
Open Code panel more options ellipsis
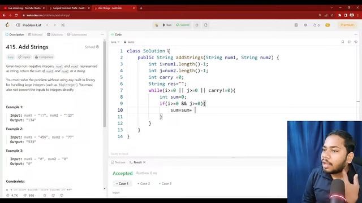click(356, 34)
